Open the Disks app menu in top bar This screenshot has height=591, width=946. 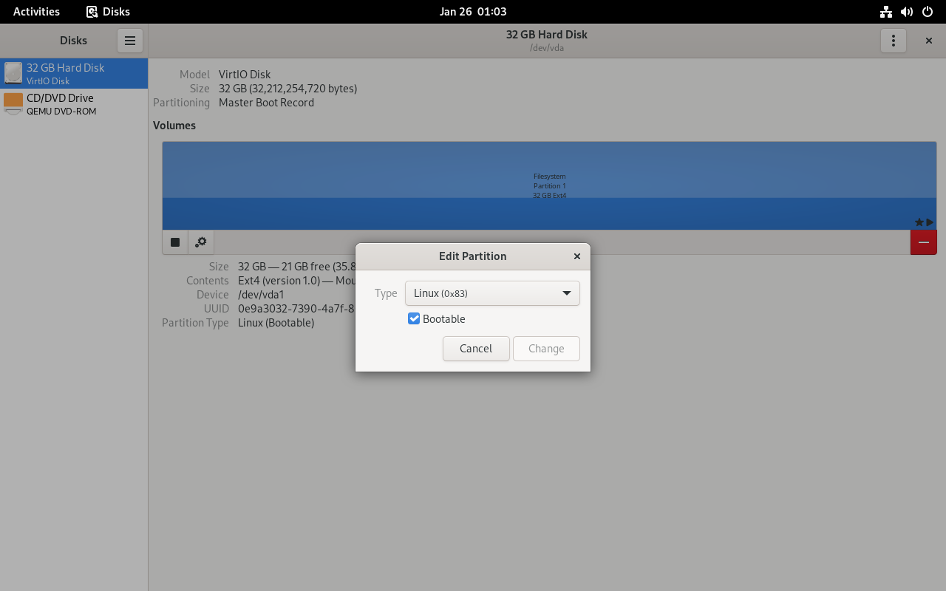point(108,12)
